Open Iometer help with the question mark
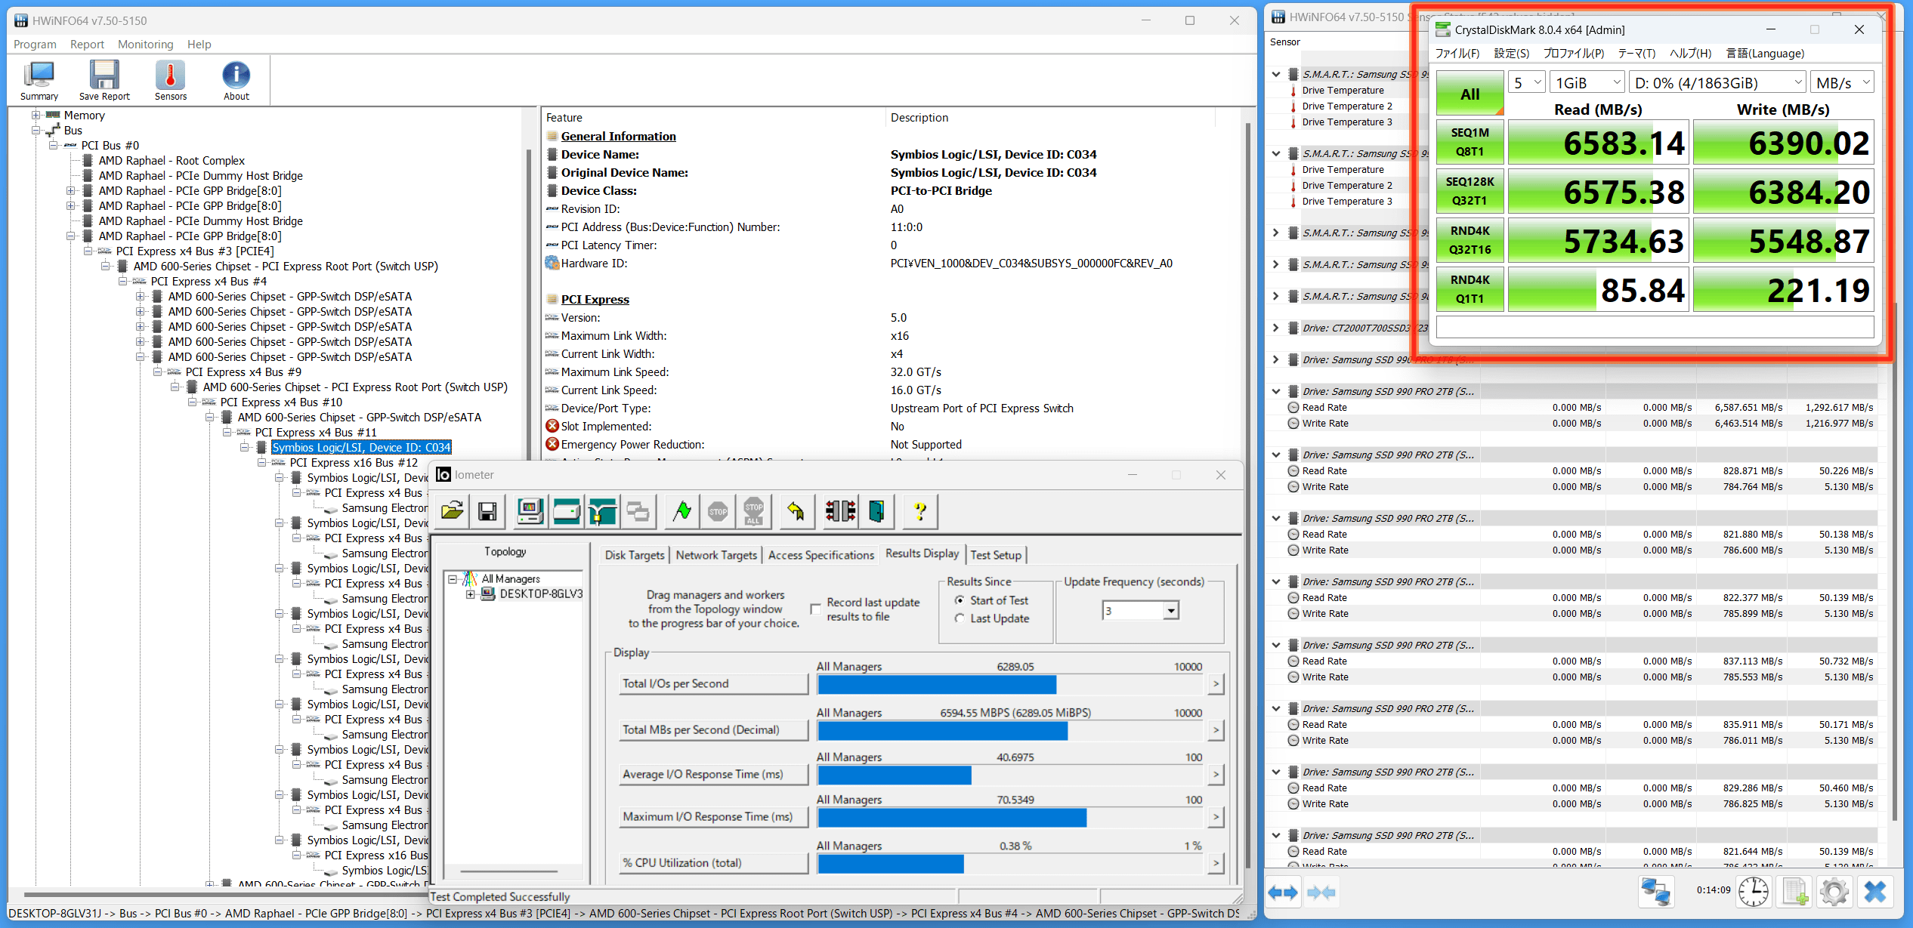Screen dimensions: 1913x928 [920, 511]
